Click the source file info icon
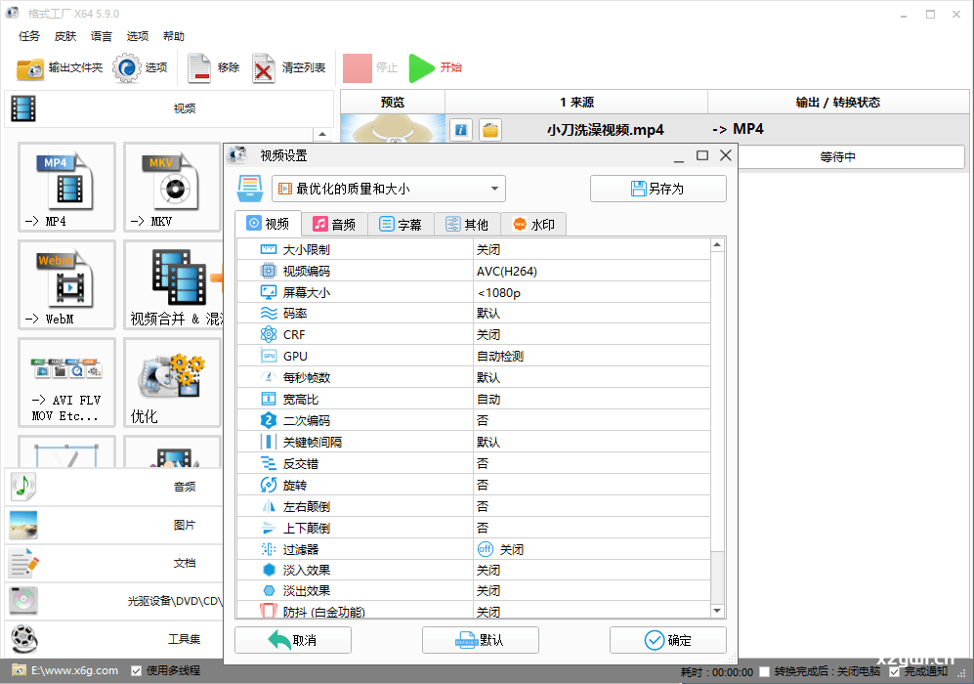 point(460,129)
